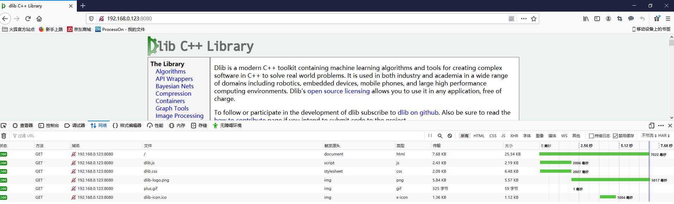Open devtools customize three-dot menu

tap(661, 126)
